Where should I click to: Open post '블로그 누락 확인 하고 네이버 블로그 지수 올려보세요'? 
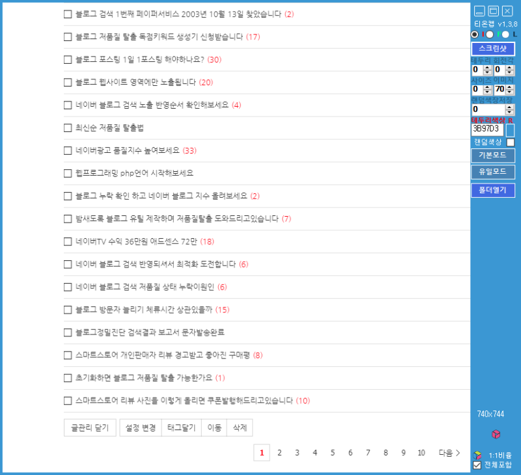[162, 196]
